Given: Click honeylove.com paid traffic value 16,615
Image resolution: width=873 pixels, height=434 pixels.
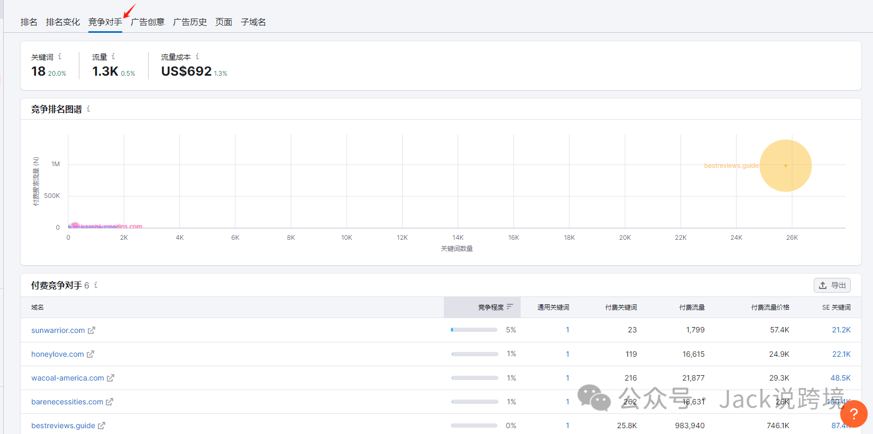Looking at the screenshot, I should [x=694, y=354].
